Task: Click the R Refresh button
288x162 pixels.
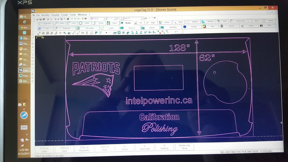Action: coord(165,147)
